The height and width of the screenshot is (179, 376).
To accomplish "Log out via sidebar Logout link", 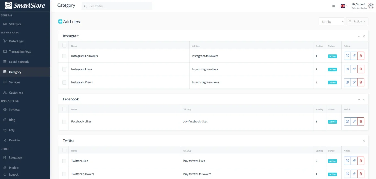I will [25, 174].
